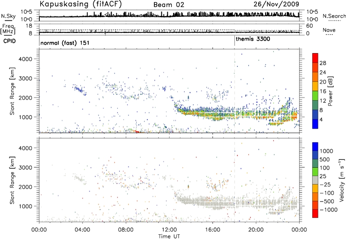Click the 08:00 time tick label
346x239 pixels.
tap(126, 230)
